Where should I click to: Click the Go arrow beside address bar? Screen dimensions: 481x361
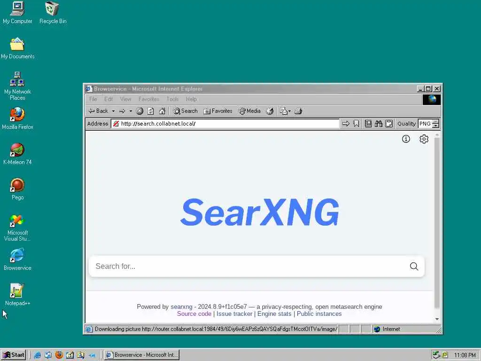[x=346, y=124]
